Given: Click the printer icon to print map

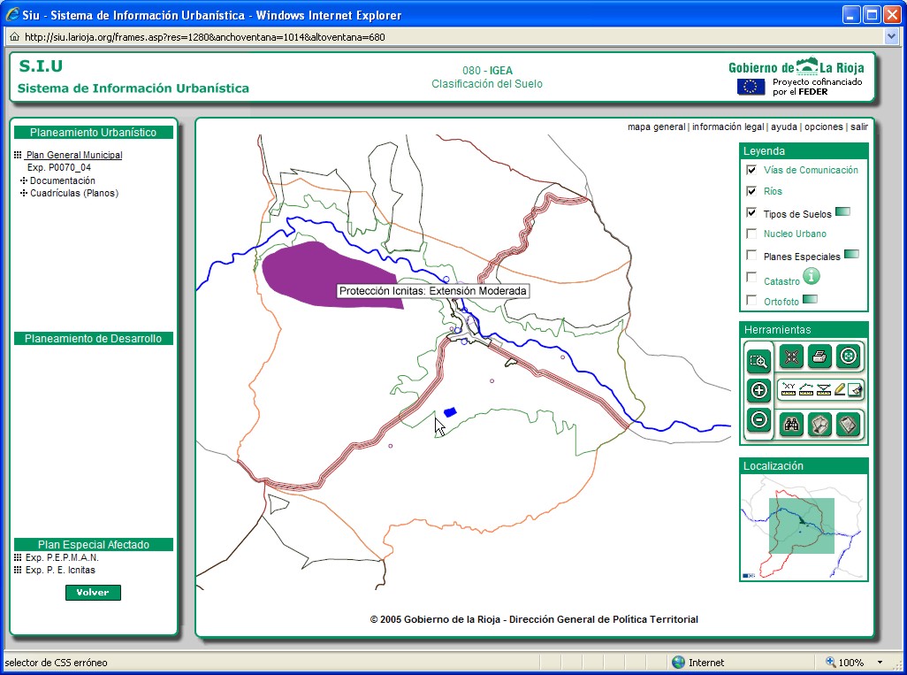Looking at the screenshot, I should 819,357.
